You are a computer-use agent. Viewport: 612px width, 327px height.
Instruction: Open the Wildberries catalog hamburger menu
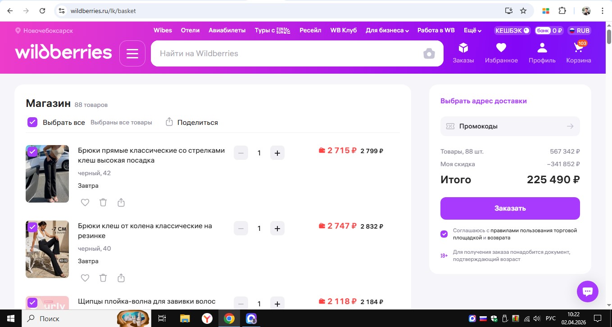click(132, 53)
